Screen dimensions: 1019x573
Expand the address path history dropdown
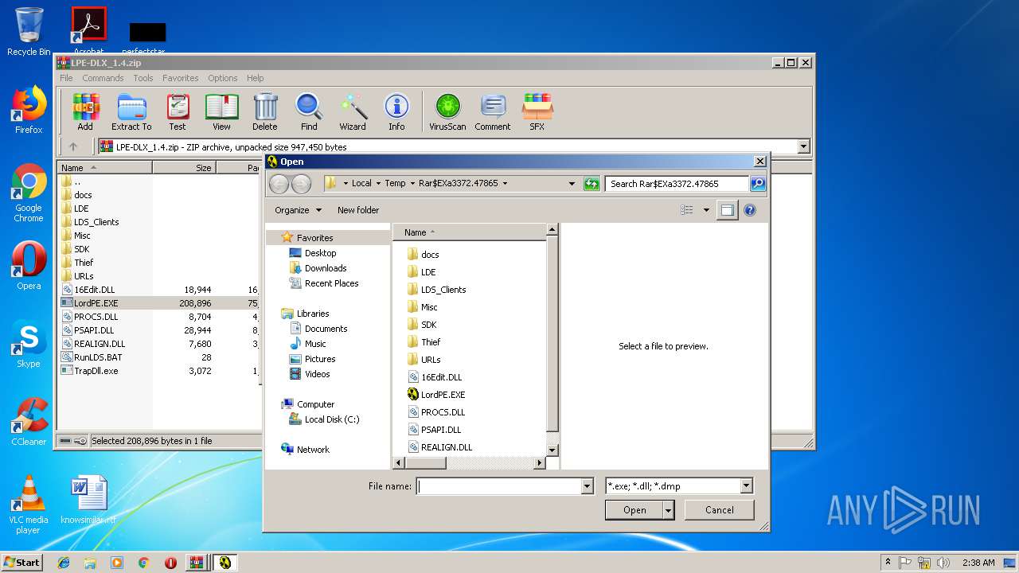[x=572, y=184]
